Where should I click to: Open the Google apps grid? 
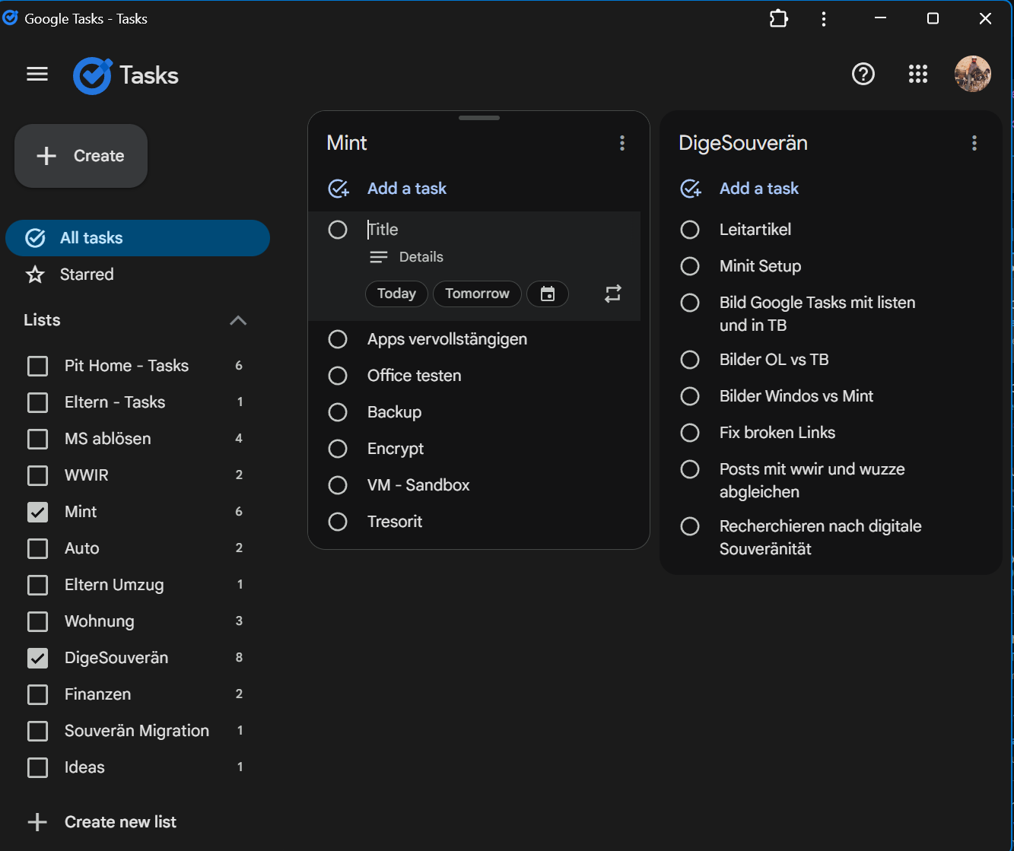pos(918,74)
